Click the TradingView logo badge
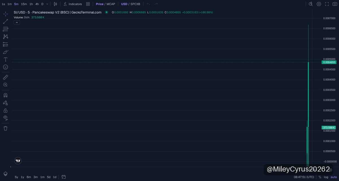Image resolution: width=339 pixels, height=181 pixels. pos(18,161)
